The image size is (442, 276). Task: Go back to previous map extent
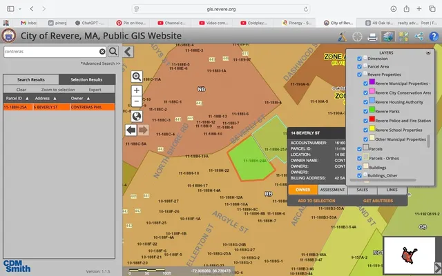131,130
